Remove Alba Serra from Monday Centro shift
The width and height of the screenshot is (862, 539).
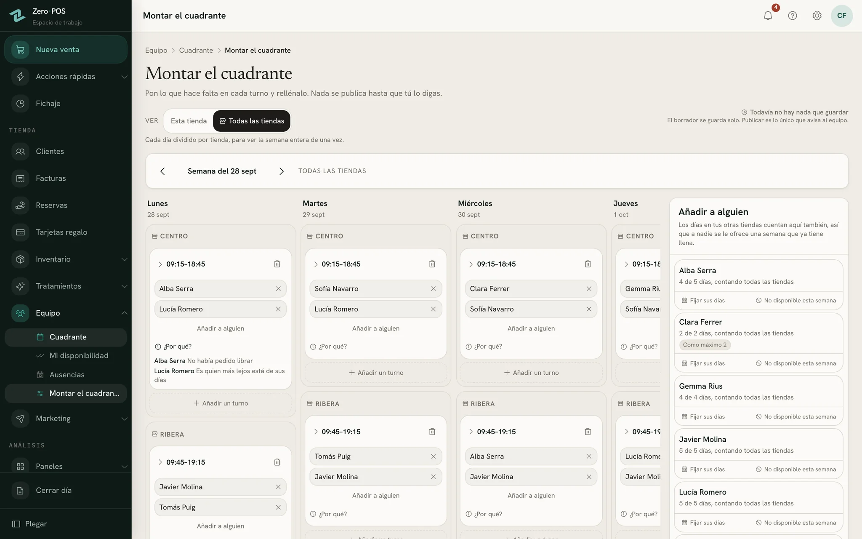click(x=278, y=289)
